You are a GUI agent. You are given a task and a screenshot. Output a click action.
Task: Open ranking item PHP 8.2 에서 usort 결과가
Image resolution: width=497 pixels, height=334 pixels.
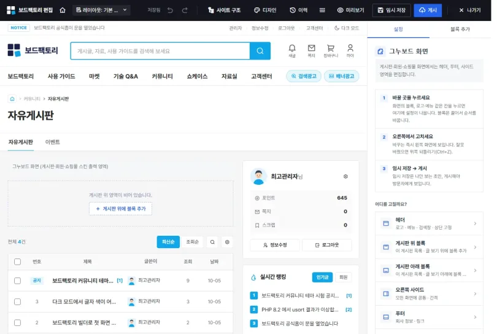[300, 309]
